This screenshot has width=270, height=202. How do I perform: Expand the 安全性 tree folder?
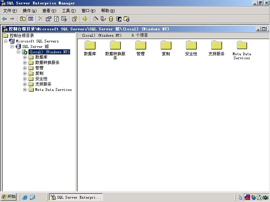(25, 79)
